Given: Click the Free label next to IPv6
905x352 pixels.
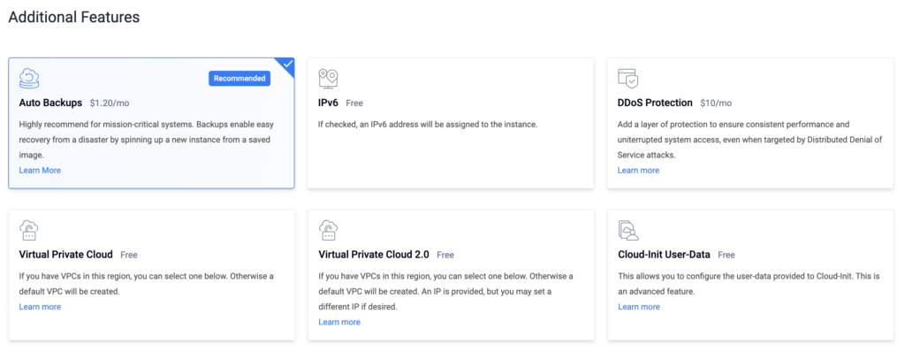Looking at the screenshot, I should 354,103.
